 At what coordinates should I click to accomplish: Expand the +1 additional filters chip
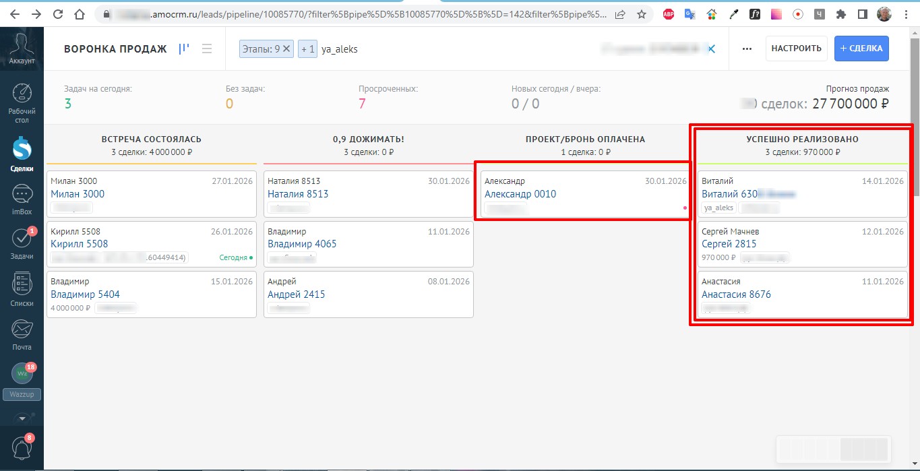coord(307,49)
